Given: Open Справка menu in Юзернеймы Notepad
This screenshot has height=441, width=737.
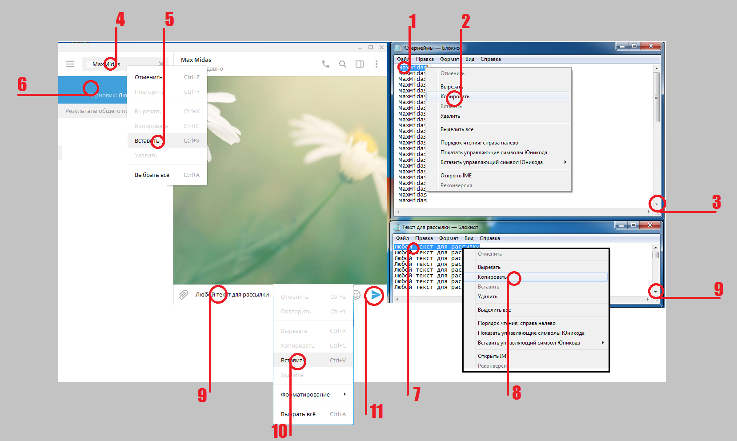Looking at the screenshot, I should tap(491, 59).
